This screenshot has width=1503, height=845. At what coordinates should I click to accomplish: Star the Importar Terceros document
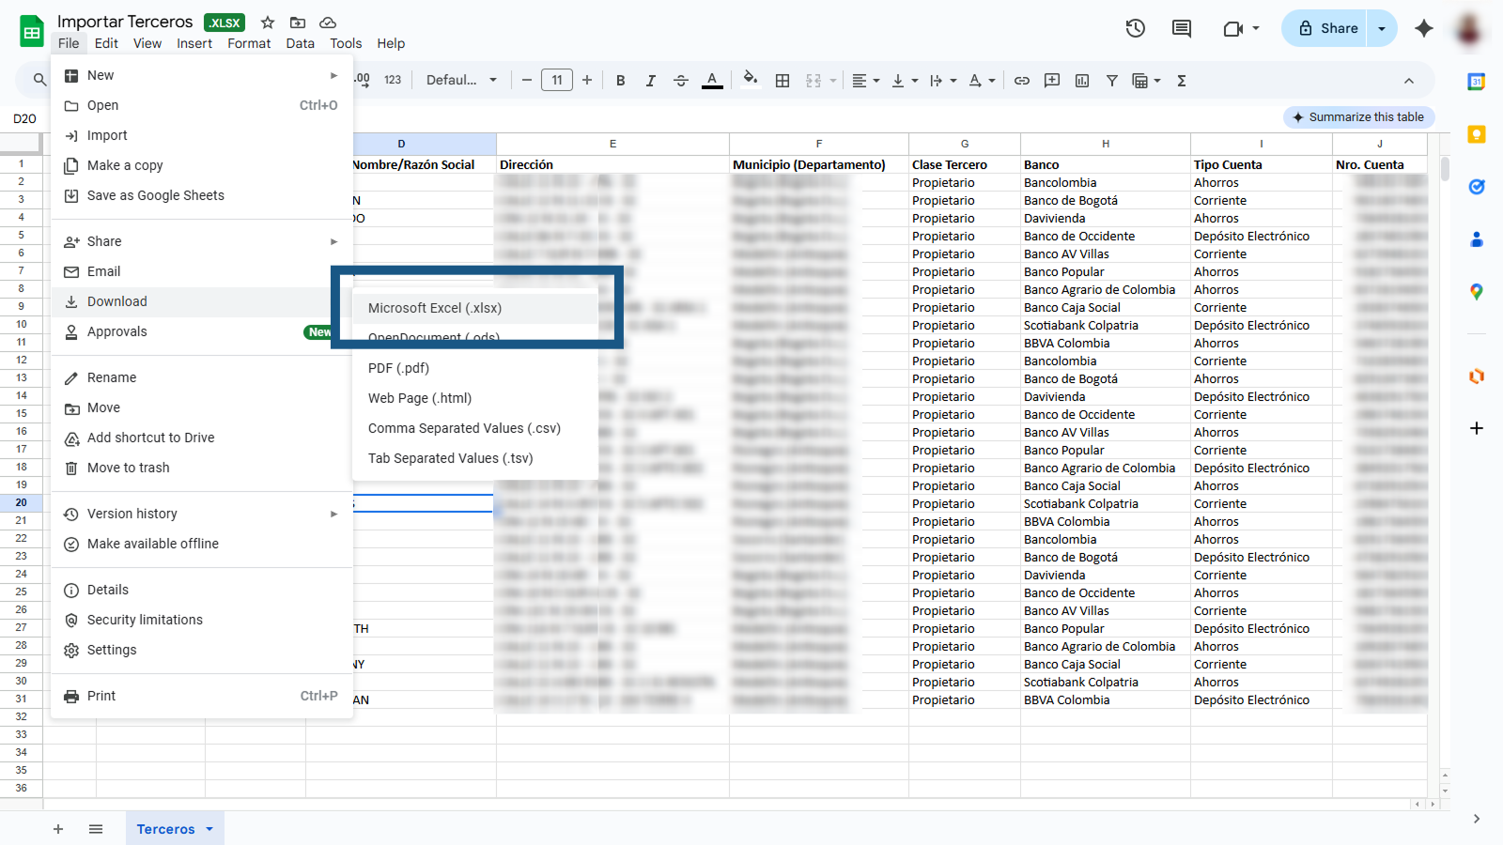[268, 23]
